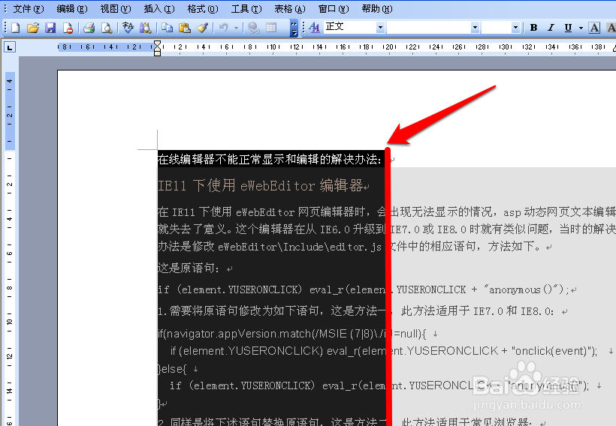Open the 编辑(E) menu
Screen dimensions: 616x426
point(72,9)
